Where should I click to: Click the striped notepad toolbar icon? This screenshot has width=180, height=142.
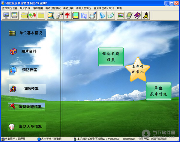pyautogui.click(x=76, y=15)
